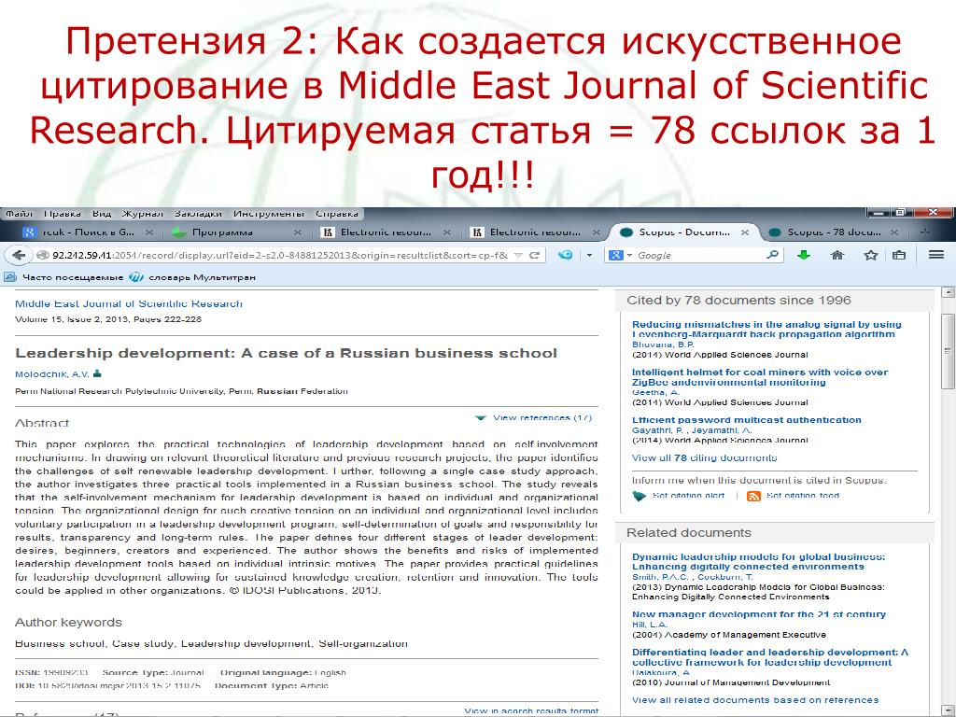Open a new tab with the plus icon

(924, 232)
